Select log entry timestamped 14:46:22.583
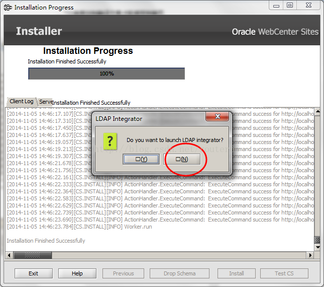The image size is (324, 287). pos(161,198)
